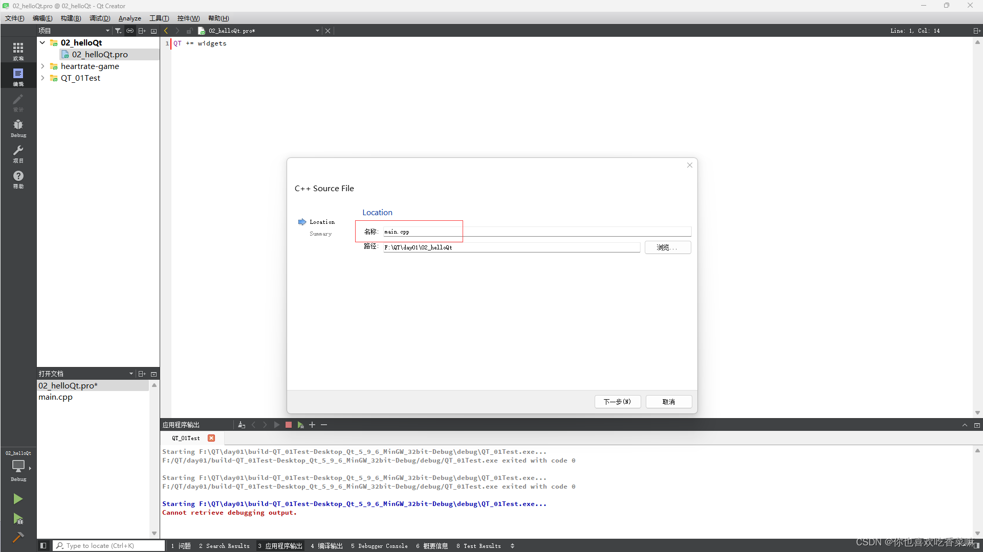The image size is (983, 552).
Task: Click the 下一步(N) next button
Action: [617, 402]
